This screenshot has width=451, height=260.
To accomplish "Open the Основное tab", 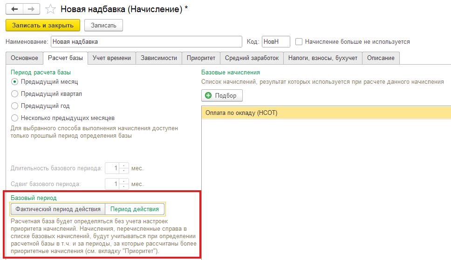I will (24, 58).
